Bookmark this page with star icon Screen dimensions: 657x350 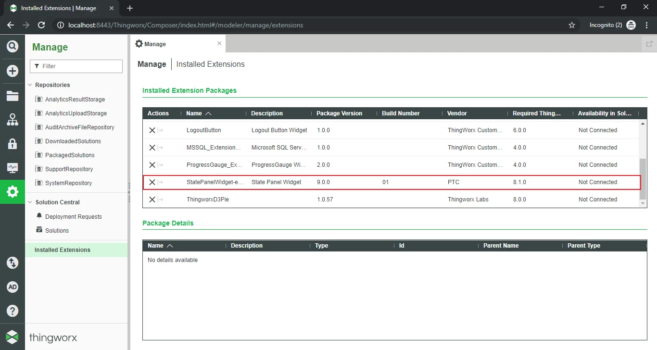coord(572,25)
